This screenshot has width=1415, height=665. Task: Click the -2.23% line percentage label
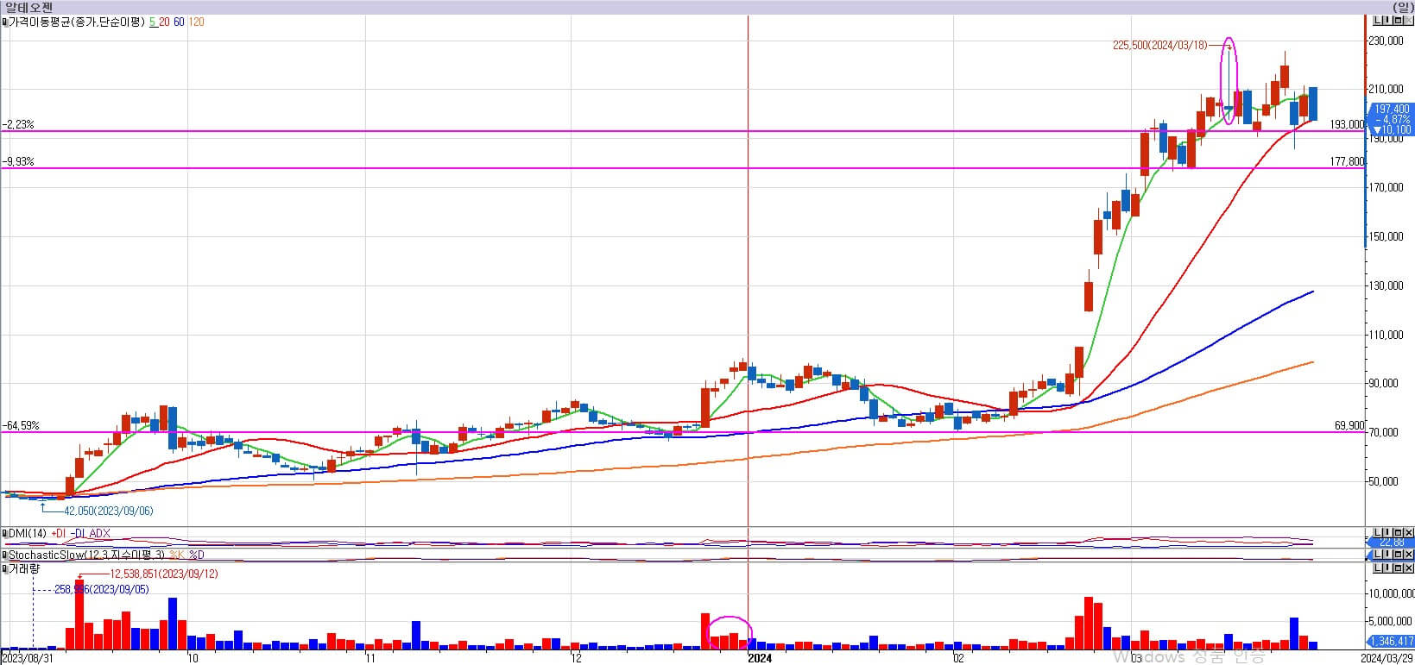18,124
